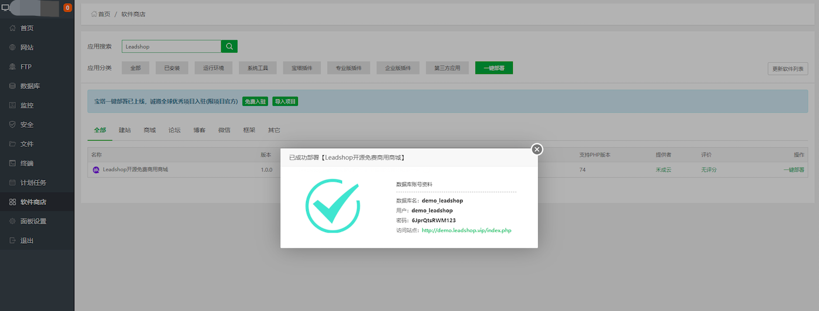Click the shield icon beside 安全
This screenshot has height=311, width=819.
[x=13, y=125]
